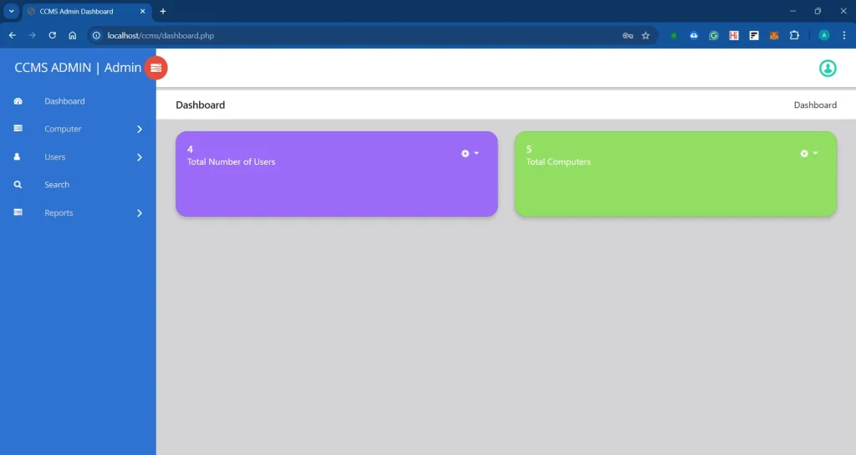
Task: Open the tab search dropdown arrow
Action: 11,11
